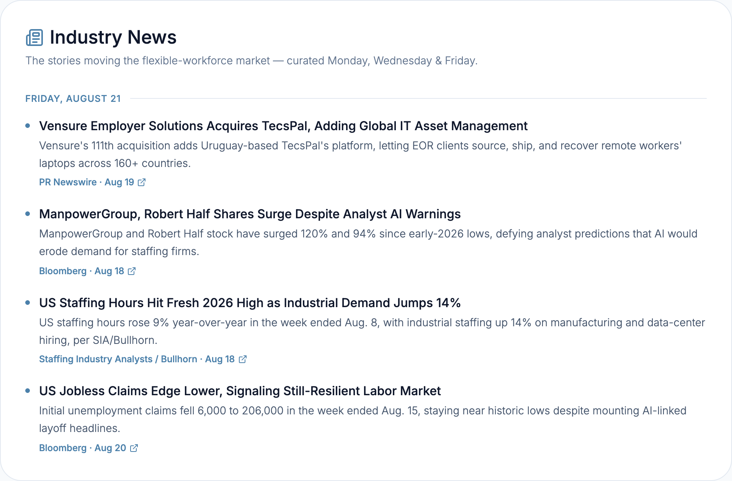Click the Industry News heading
The image size is (732, 481).
[113, 37]
